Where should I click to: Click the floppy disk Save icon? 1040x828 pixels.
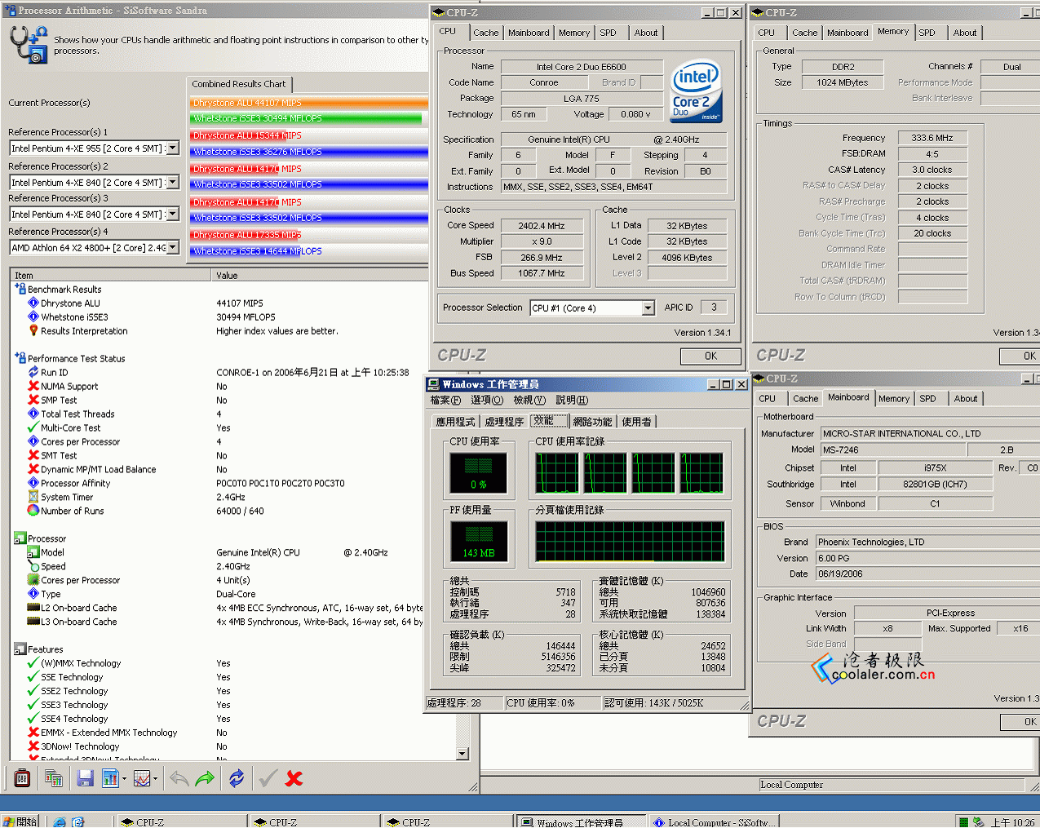click(85, 779)
